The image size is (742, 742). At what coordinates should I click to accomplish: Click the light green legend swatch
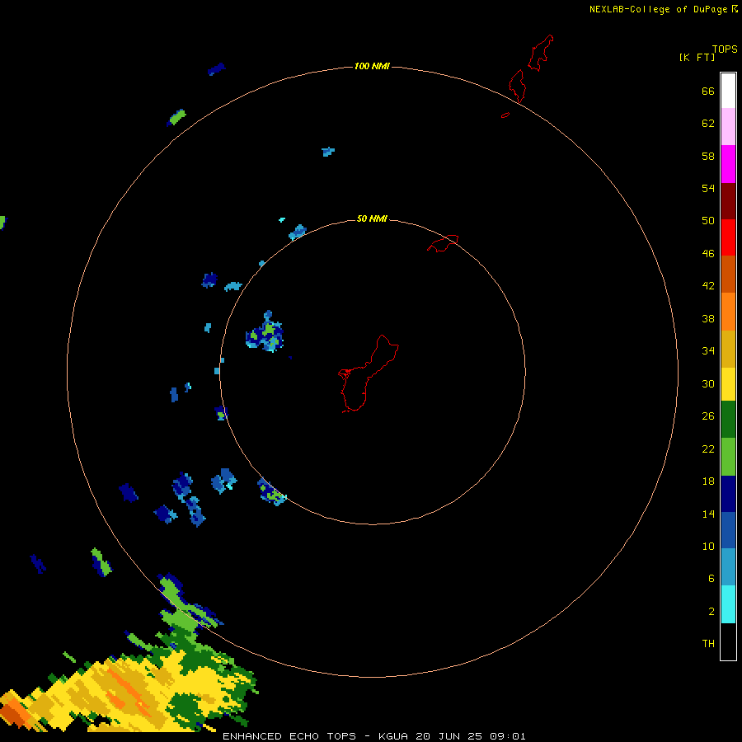728,457
